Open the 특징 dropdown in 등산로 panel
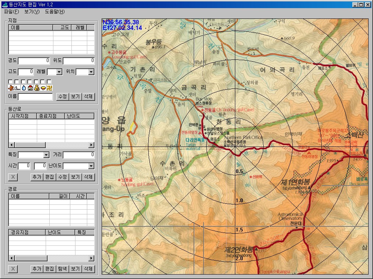The height and width of the screenshot is (279, 373). coord(46,155)
